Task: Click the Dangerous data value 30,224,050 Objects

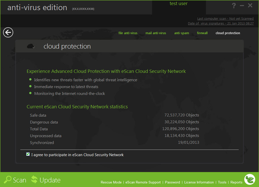Action: coord(182,122)
